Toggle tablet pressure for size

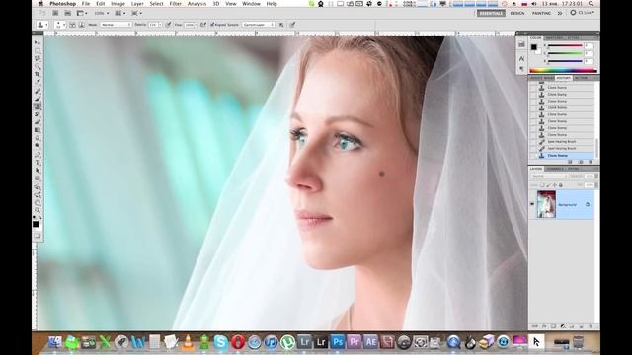click(292, 25)
